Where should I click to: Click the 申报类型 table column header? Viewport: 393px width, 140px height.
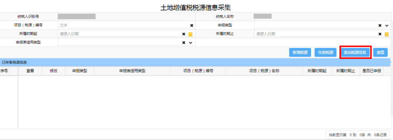click(80, 71)
